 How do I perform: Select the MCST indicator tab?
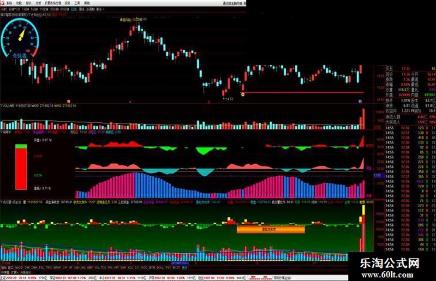pos(176,268)
